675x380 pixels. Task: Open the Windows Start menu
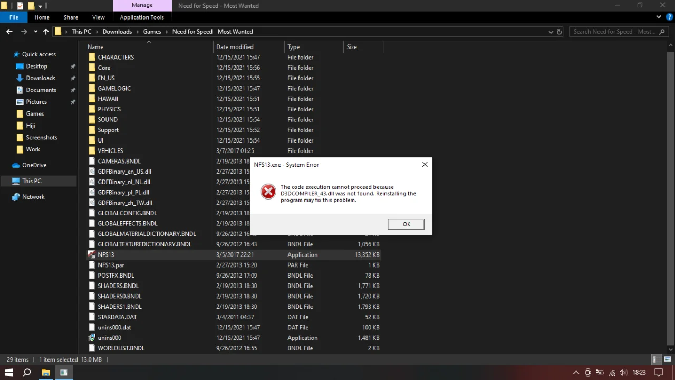point(8,372)
